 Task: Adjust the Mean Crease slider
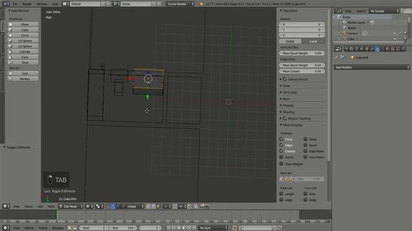pos(302,71)
